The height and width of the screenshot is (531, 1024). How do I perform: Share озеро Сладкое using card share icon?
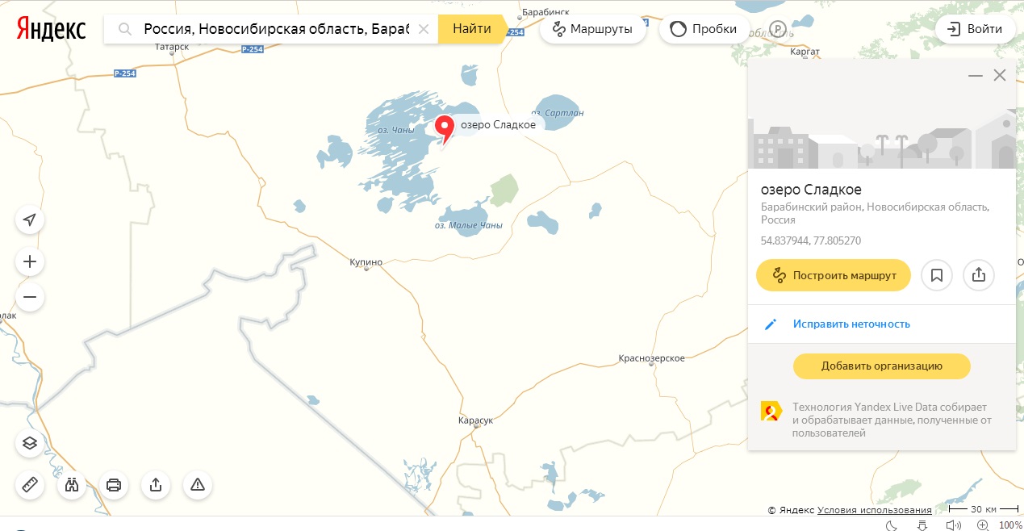(x=979, y=275)
